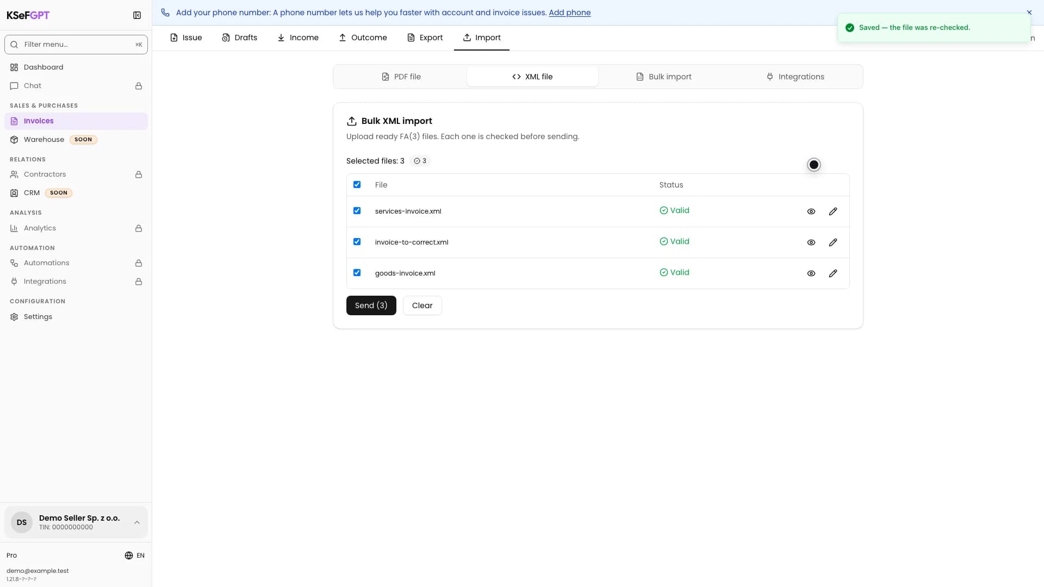
Task: Switch to the Issue tab
Action: (186, 38)
